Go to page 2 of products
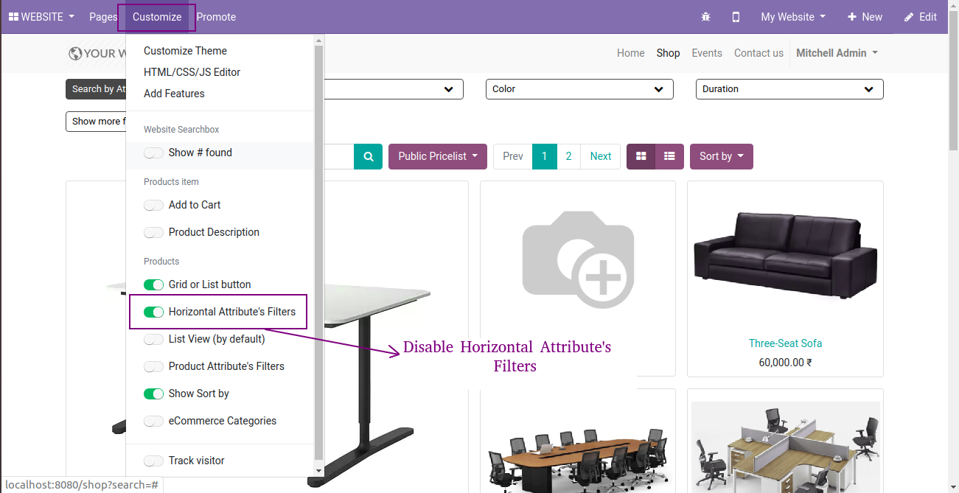The image size is (959, 493). [568, 156]
